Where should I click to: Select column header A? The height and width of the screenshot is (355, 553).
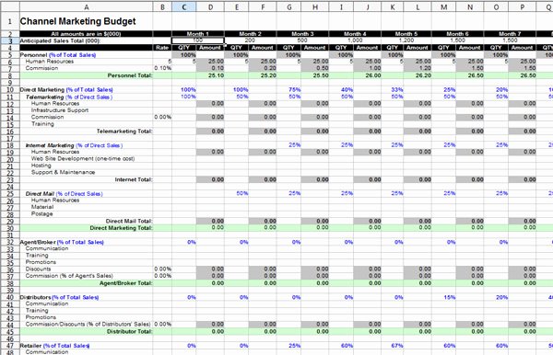click(x=87, y=6)
